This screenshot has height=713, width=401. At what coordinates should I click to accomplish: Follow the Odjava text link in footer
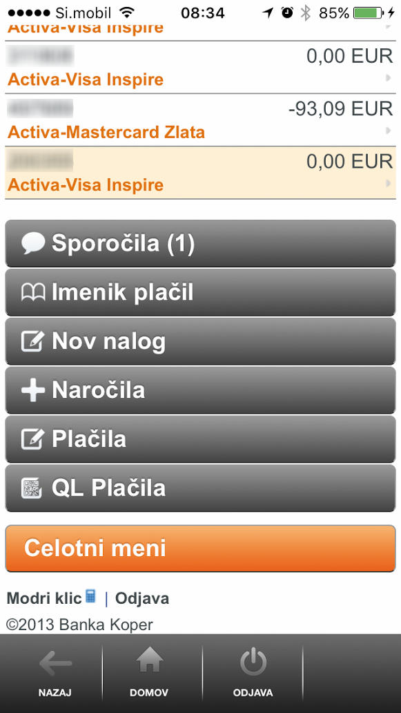[x=142, y=598]
